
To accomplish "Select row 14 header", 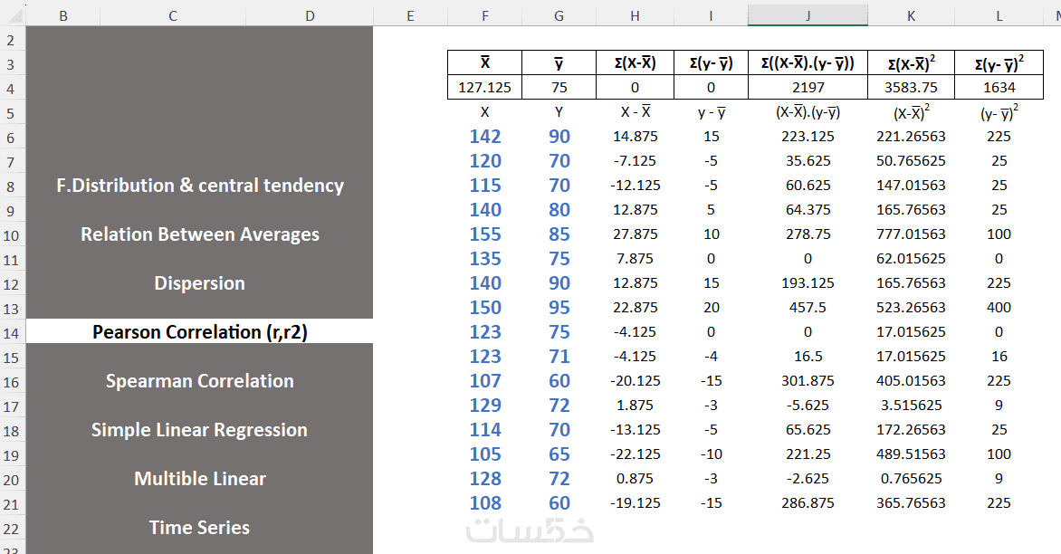I will click(x=11, y=331).
